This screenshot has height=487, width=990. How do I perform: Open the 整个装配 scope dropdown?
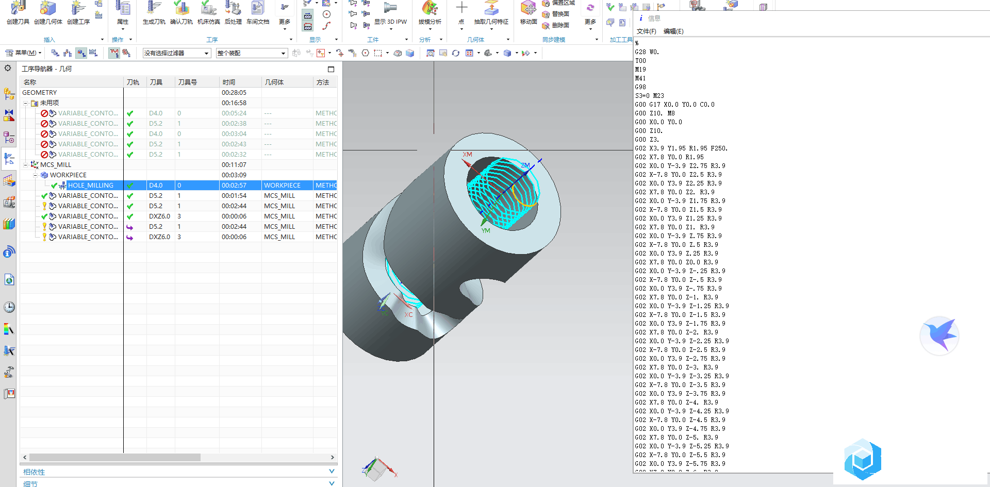tap(252, 53)
